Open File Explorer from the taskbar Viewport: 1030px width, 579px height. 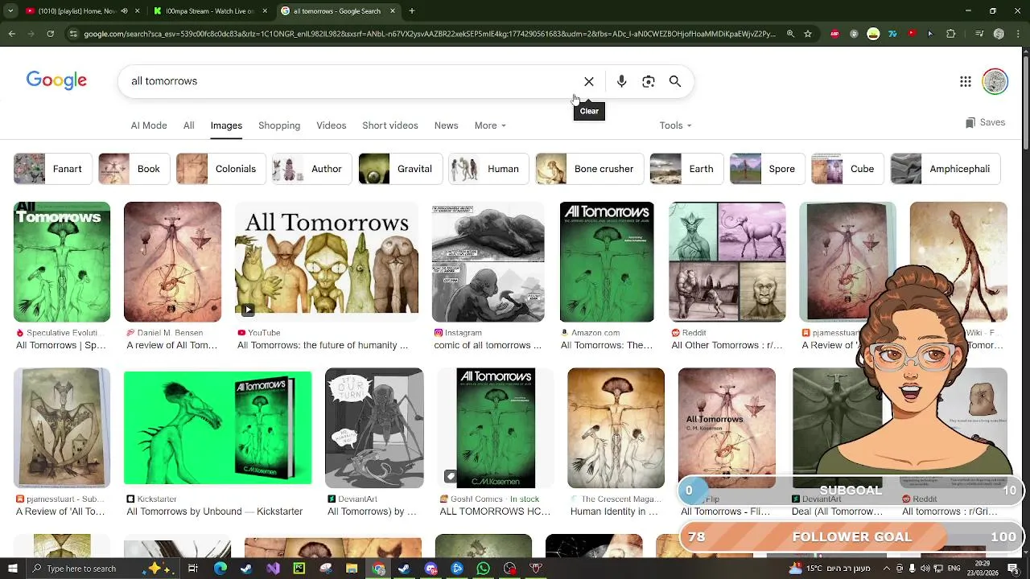tap(352, 569)
